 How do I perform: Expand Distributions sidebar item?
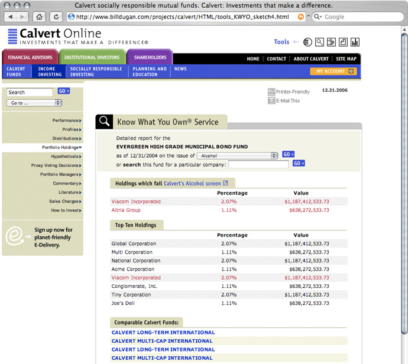67,139
